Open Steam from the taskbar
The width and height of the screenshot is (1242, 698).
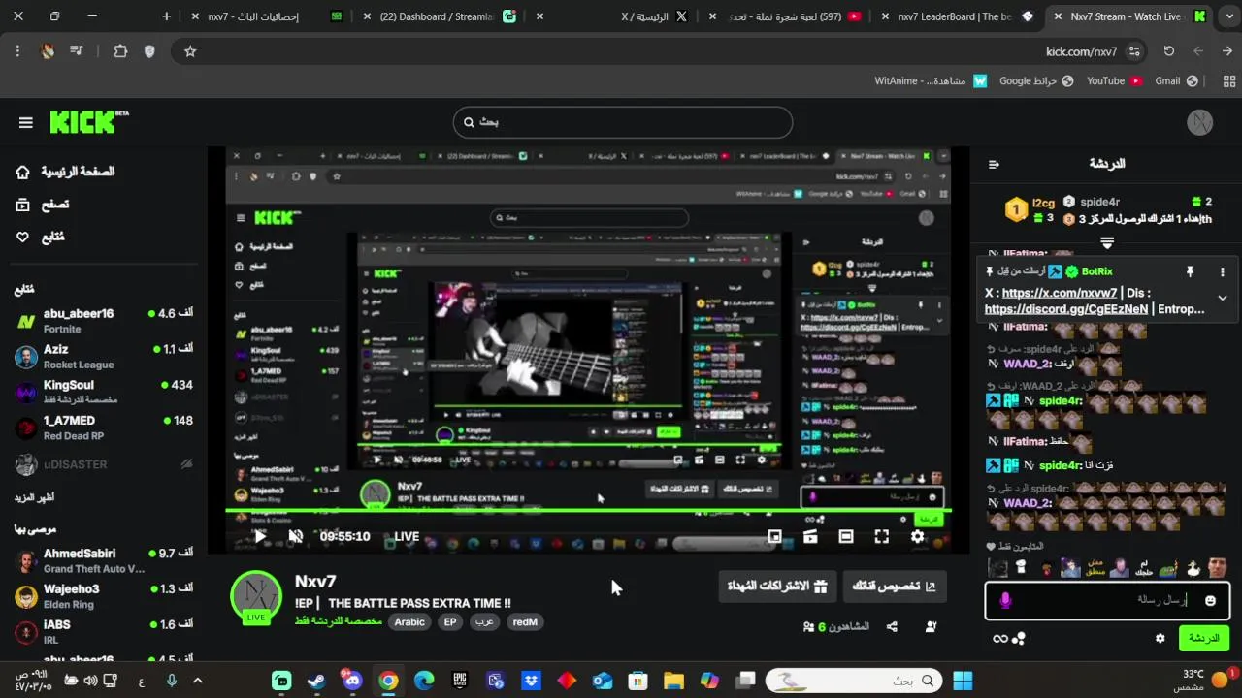316,681
